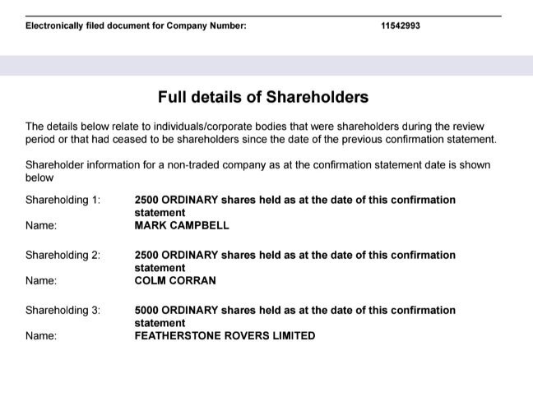
Task: Click the paragraph starting 'Shareholder information for'
Action: 258,171
